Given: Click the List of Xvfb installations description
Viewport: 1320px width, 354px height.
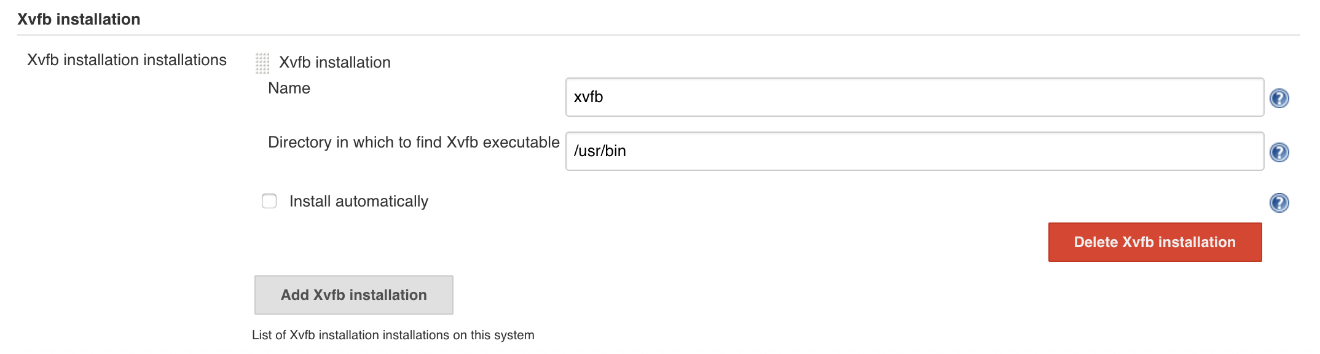Looking at the screenshot, I should coord(393,335).
